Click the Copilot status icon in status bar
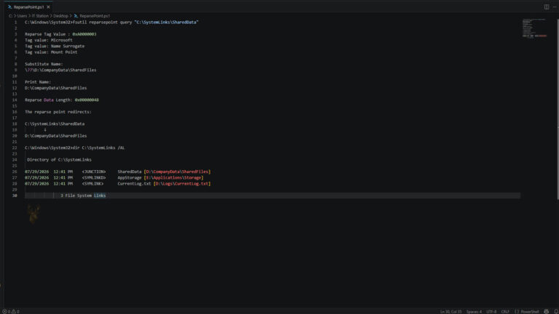This screenshot has width=559, height=314. [546, 312]
